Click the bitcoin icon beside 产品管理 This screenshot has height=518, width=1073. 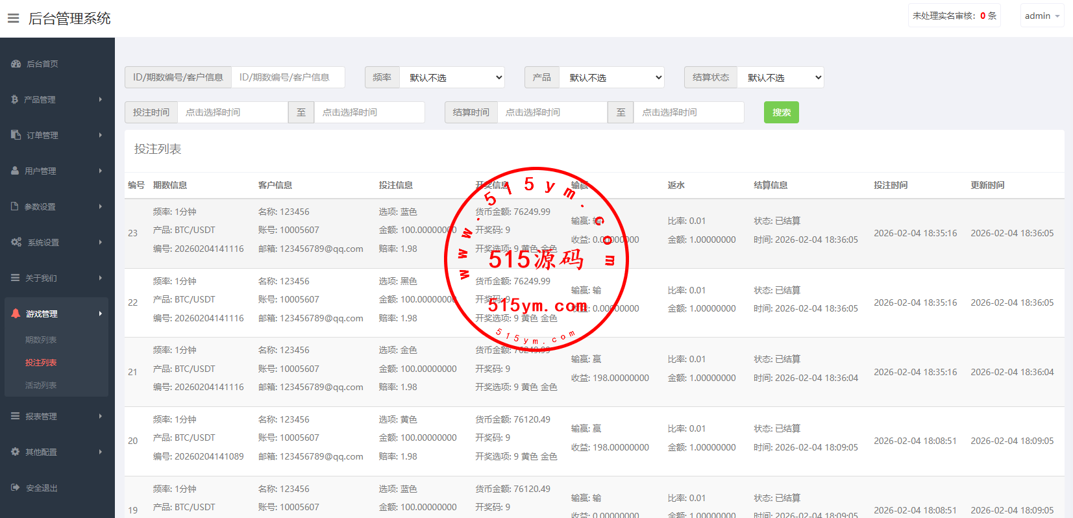(15, 99)
